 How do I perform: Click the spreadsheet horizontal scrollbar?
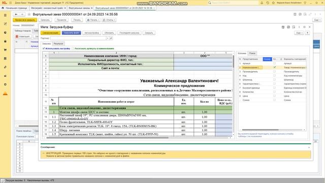coord(107,138)
